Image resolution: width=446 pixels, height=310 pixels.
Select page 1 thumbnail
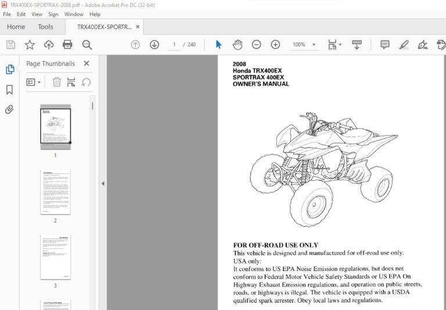[x=56, y=127]
